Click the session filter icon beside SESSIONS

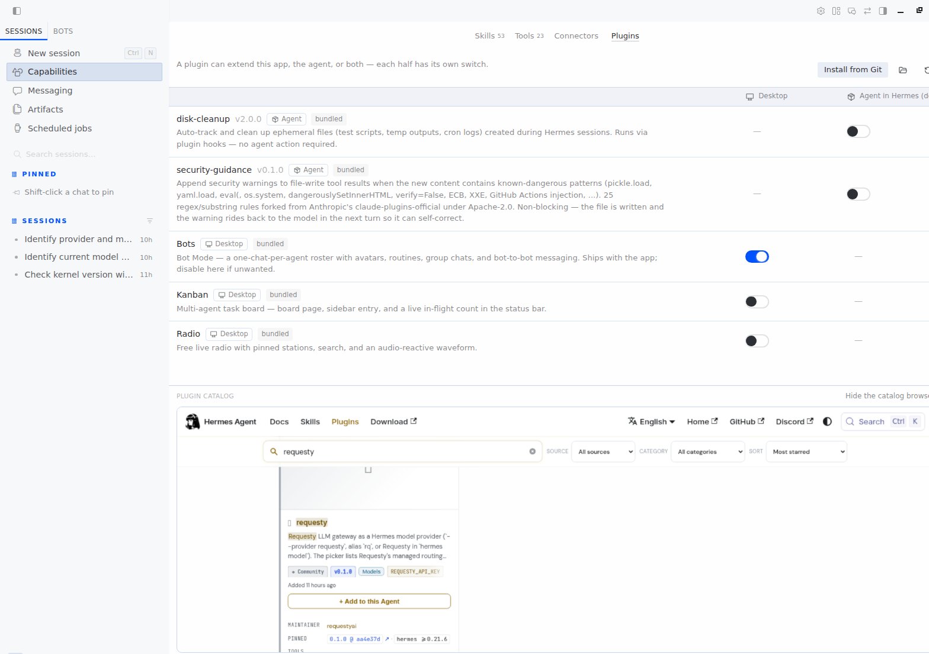150,221
